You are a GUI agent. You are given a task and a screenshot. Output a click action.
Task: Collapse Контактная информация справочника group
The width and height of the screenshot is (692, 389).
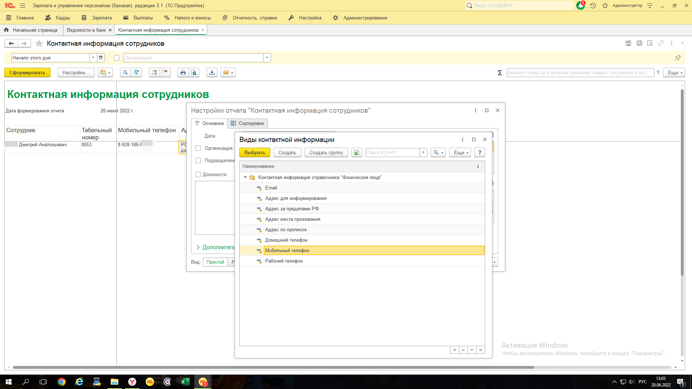tap(245, 178)
